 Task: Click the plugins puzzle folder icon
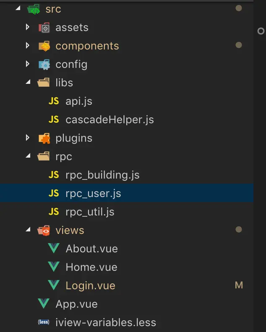point(44,138)
